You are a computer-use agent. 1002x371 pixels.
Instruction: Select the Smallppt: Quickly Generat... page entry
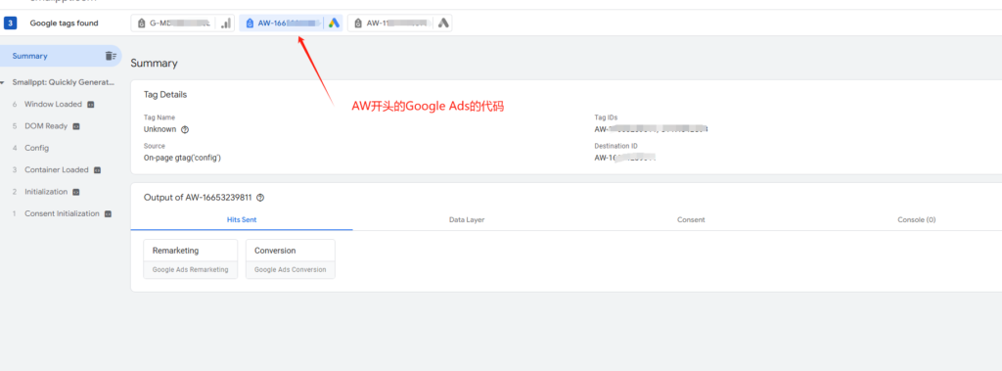coord(64,82)
